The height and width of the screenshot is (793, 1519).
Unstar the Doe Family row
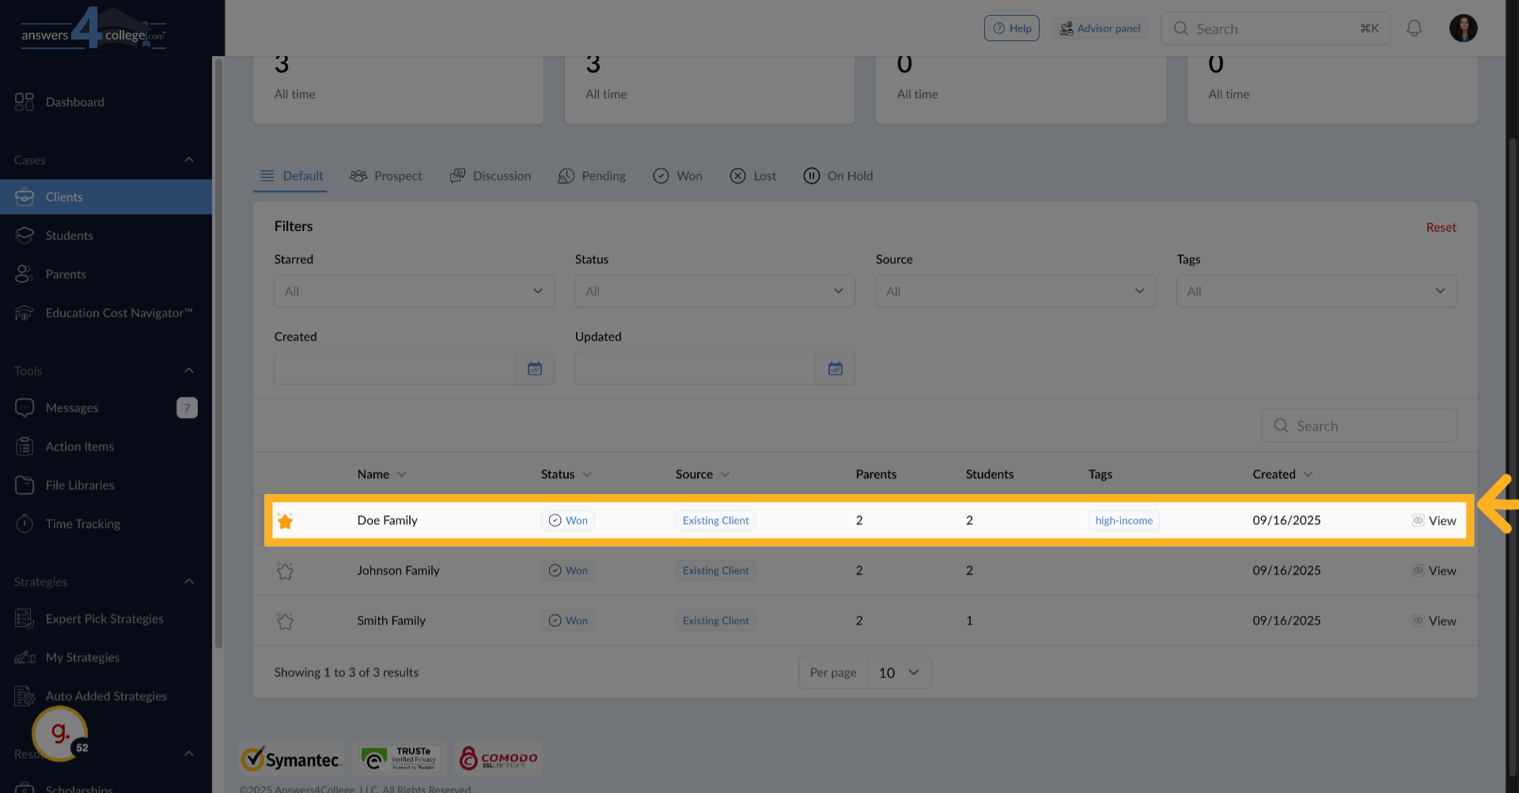(x=286, y=520)
